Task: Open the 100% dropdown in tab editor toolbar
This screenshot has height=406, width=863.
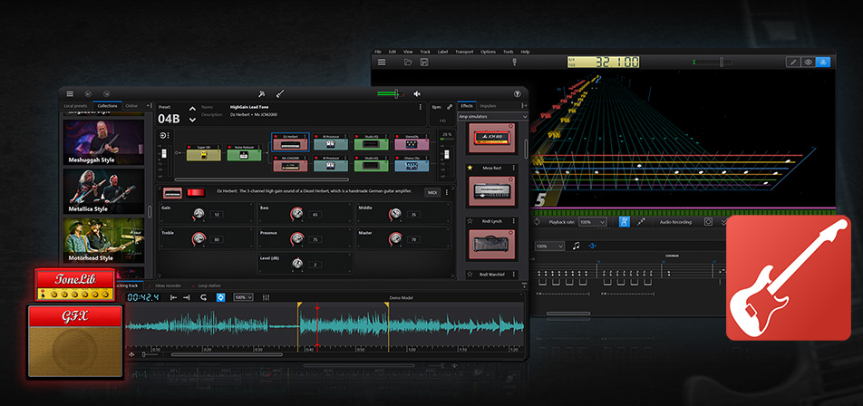Action: (x=549, y=246)
